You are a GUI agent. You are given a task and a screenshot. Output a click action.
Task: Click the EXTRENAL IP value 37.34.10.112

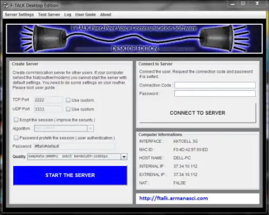click(x=185, y=174)
